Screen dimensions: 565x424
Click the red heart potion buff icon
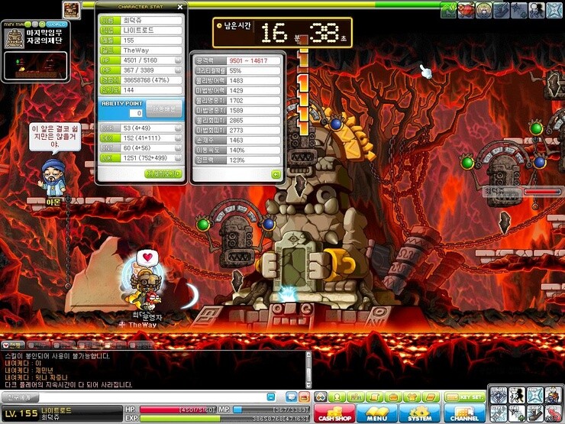pyautogui.click(x=467, y=10)
